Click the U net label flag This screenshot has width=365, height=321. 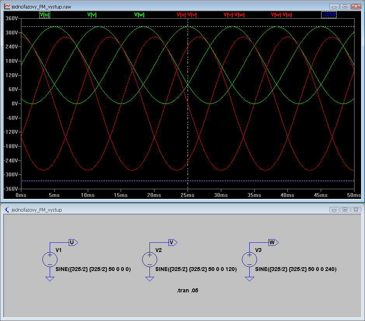pyautogui.click(x=73, y=242)
